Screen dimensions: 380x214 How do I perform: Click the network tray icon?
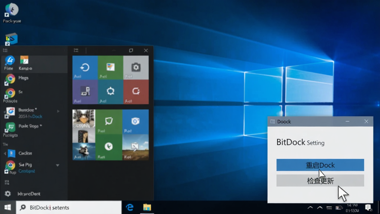tap(329, 208)
